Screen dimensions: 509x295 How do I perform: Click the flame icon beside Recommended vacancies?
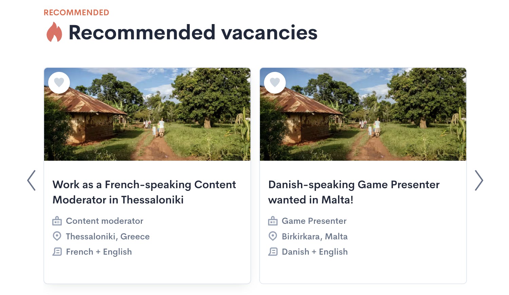[x=54, y=32]
